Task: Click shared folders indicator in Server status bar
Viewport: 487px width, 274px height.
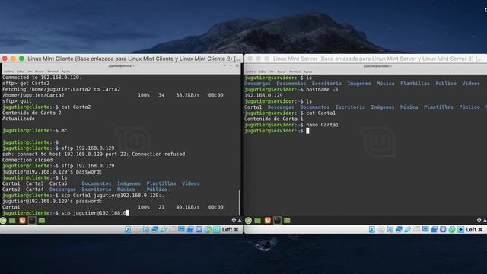Action: (x=416, y=229)
